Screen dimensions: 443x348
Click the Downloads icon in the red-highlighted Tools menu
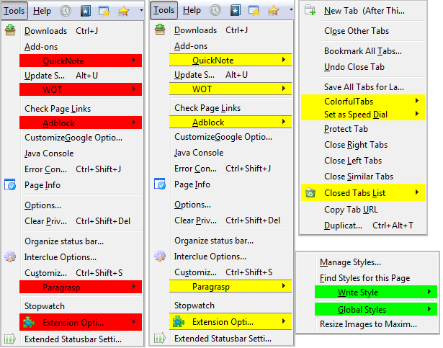pos(10,30)
